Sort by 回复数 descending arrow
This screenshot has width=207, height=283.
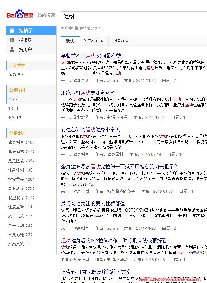pyautogui.click(x=127, y=41)
